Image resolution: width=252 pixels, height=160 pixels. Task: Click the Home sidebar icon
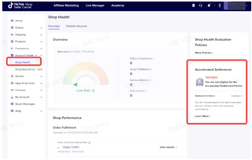pos(12,21)
